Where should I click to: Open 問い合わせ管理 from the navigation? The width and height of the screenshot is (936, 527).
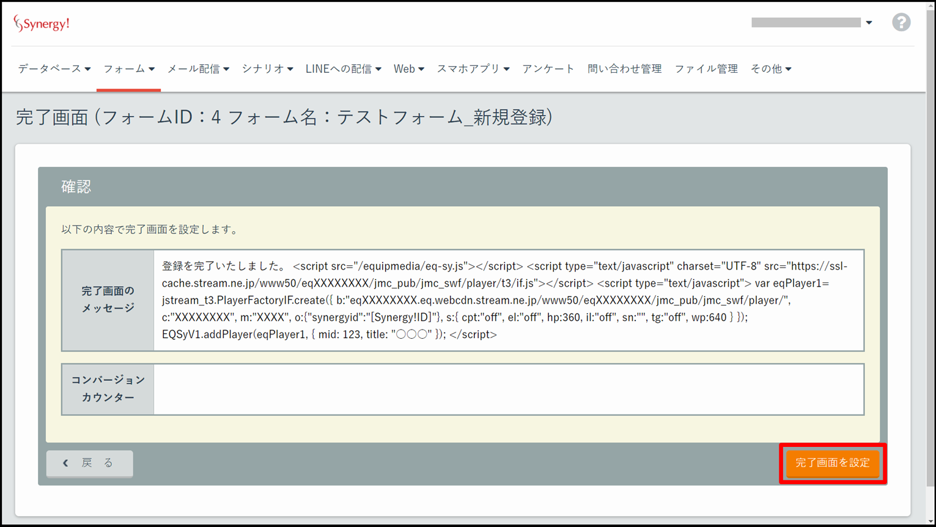coord(624,69)
